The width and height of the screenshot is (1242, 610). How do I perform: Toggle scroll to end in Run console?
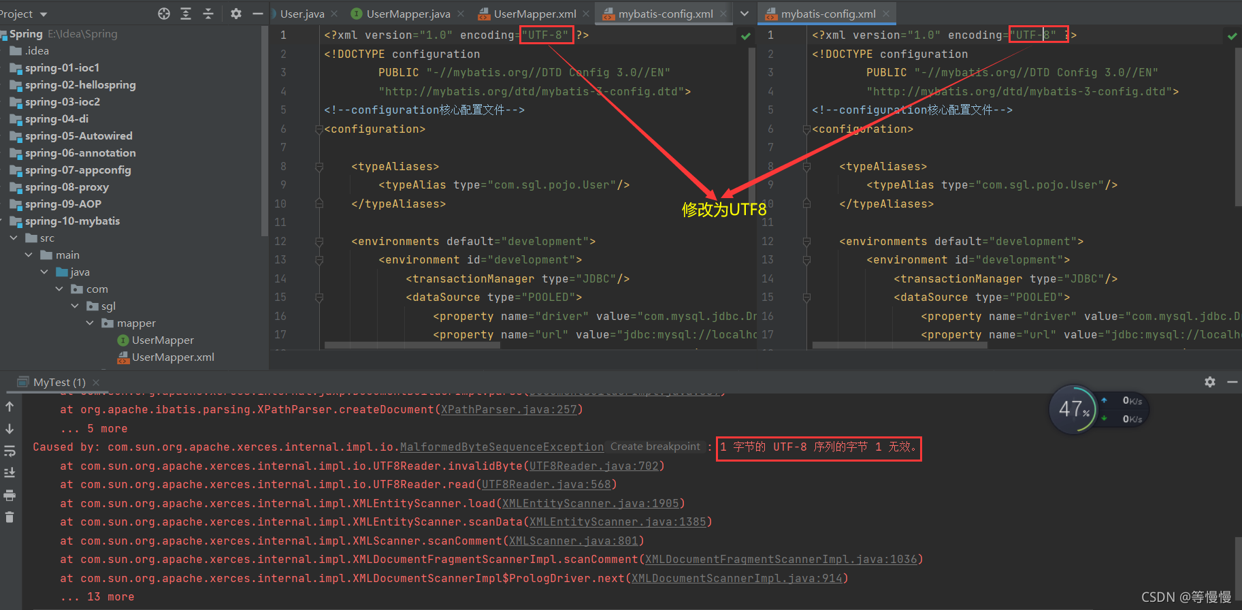10,472
